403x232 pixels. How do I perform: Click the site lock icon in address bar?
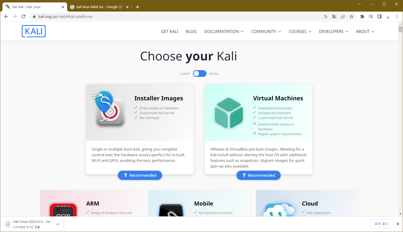click(x=34, y=16)
